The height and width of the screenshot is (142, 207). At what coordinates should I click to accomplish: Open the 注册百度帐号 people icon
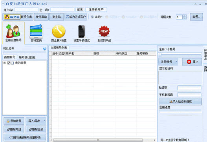(13, 31)
